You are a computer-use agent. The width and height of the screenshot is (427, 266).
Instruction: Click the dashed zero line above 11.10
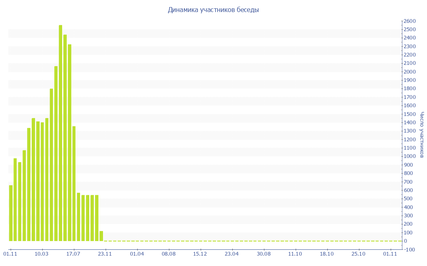[x=295, y=241]
